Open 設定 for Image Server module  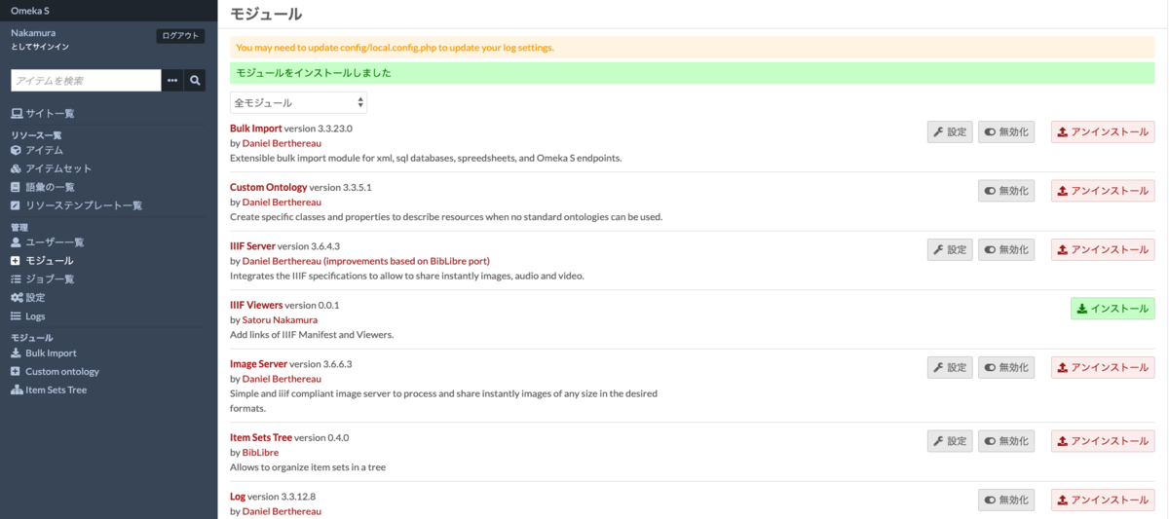click(x=950, y=368)
